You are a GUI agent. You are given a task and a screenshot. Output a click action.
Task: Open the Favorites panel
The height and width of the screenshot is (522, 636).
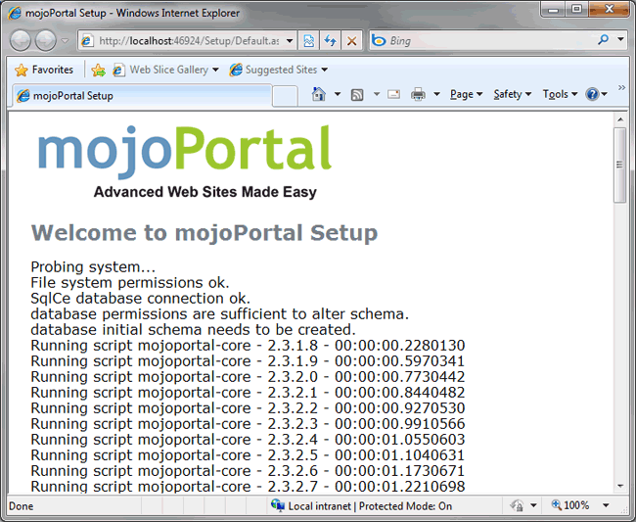click(x=44, y=71)
